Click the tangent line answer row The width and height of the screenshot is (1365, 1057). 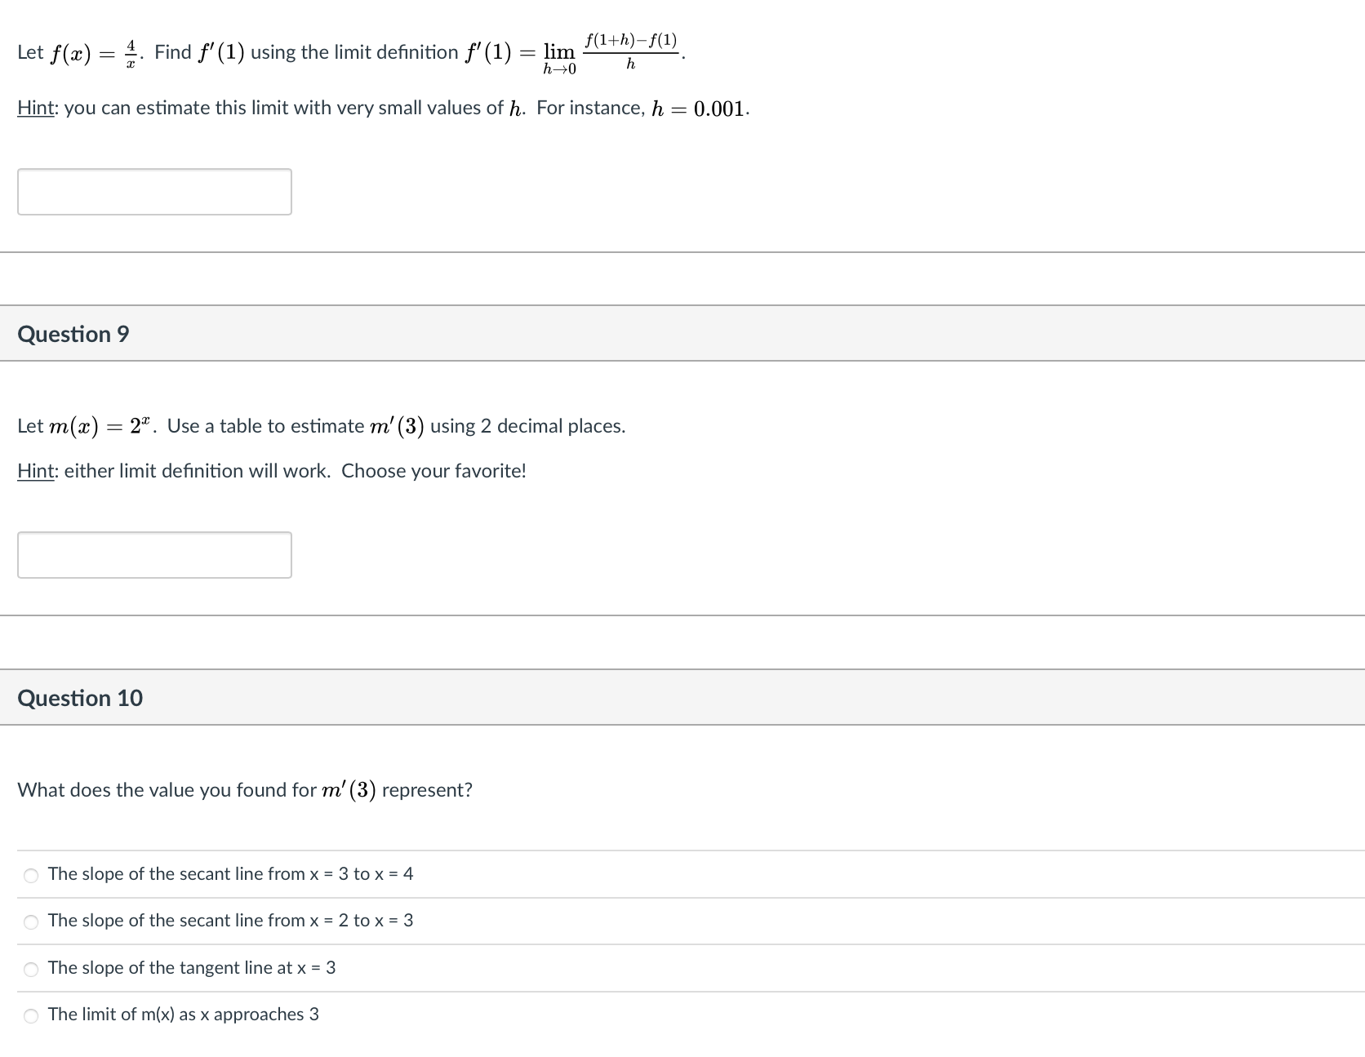(192, 968)
